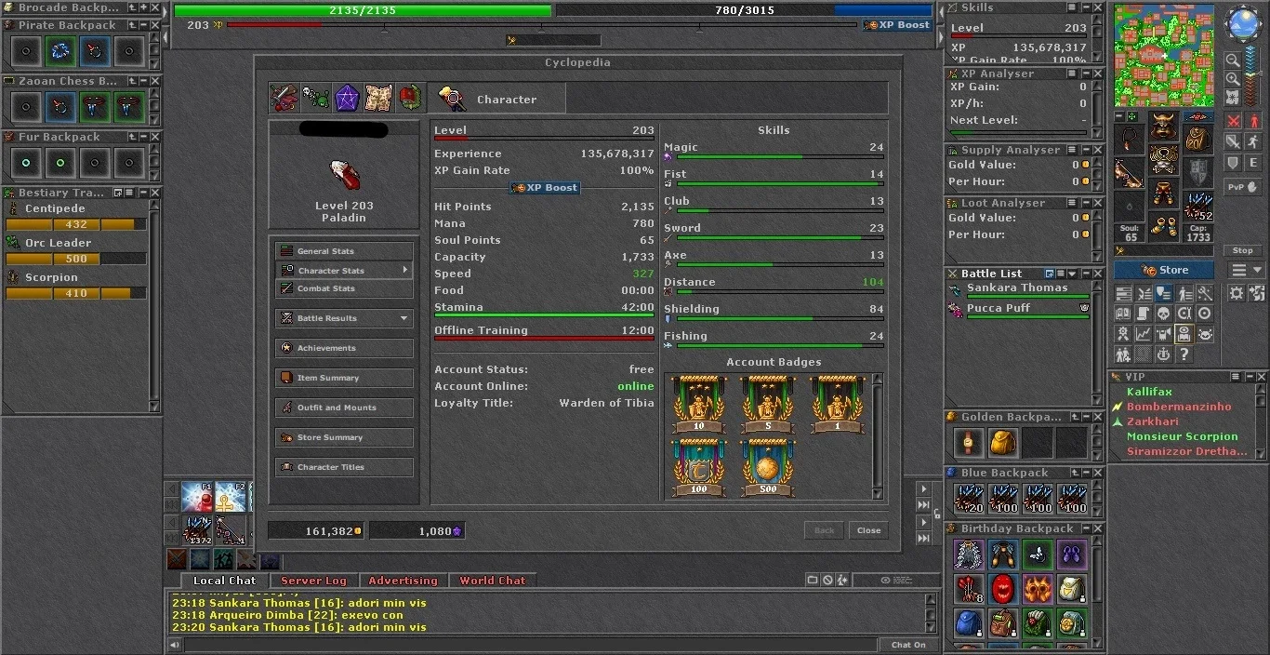Click the speaker icon beside chat input
1270x655 pixels.
174,645
